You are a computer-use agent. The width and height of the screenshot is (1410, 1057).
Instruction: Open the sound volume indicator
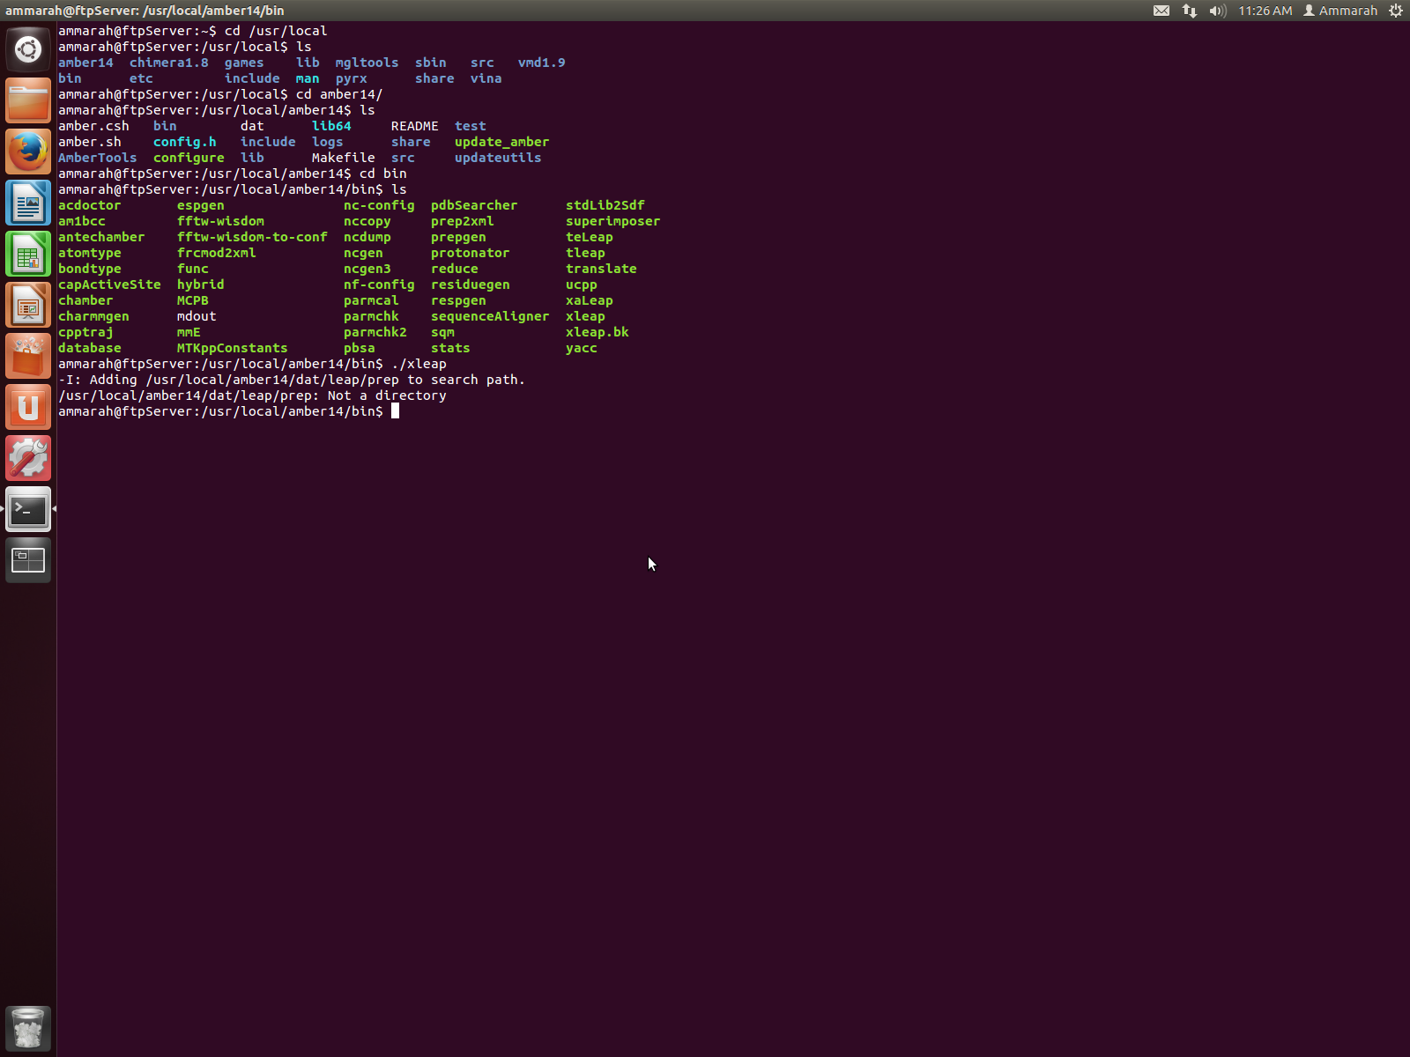tap(1218, 11)
